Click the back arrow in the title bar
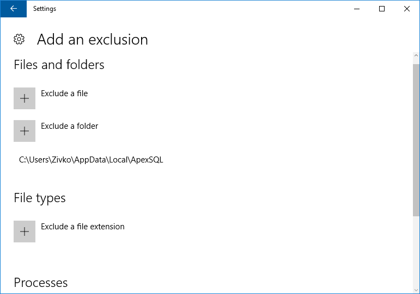This screenshot has height=294, width=420. (x=13, y=9)
